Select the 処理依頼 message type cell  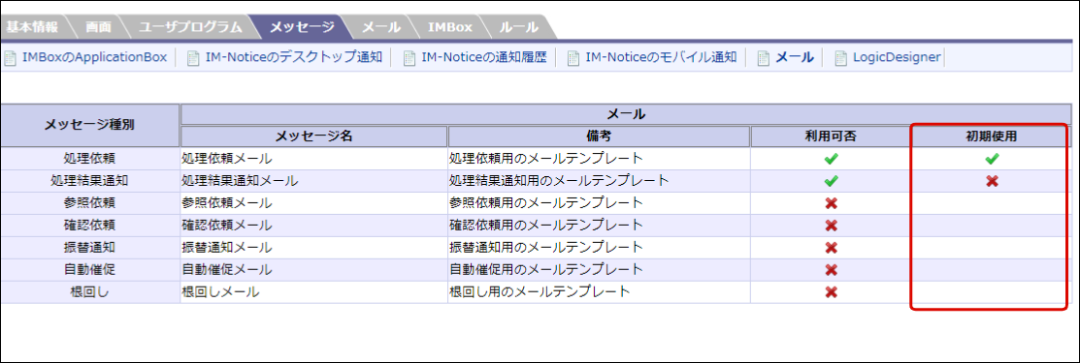[x=90, y=159]
